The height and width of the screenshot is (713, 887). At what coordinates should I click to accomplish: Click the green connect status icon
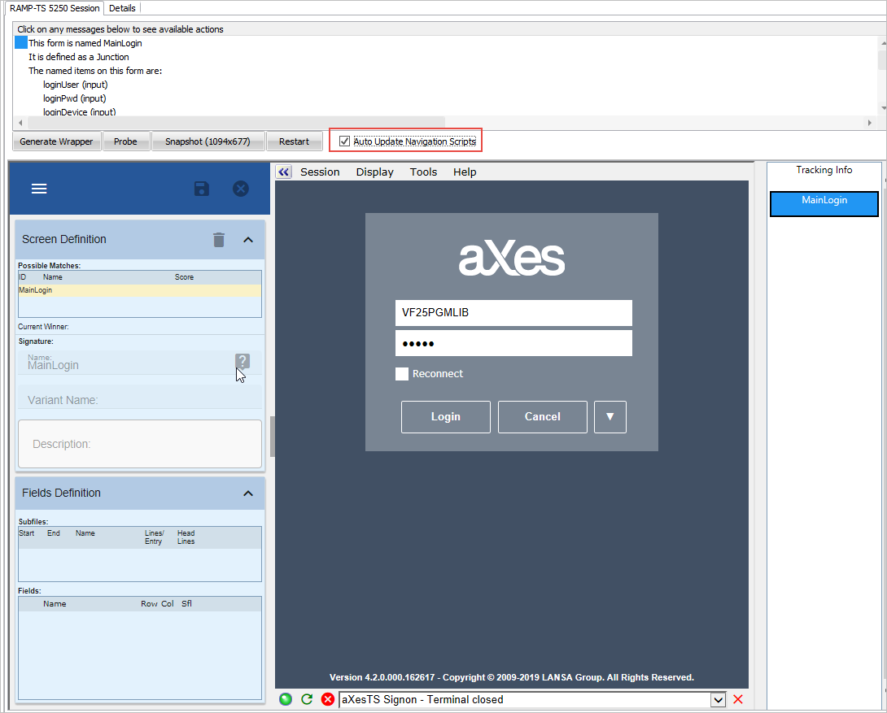point(286,699)
